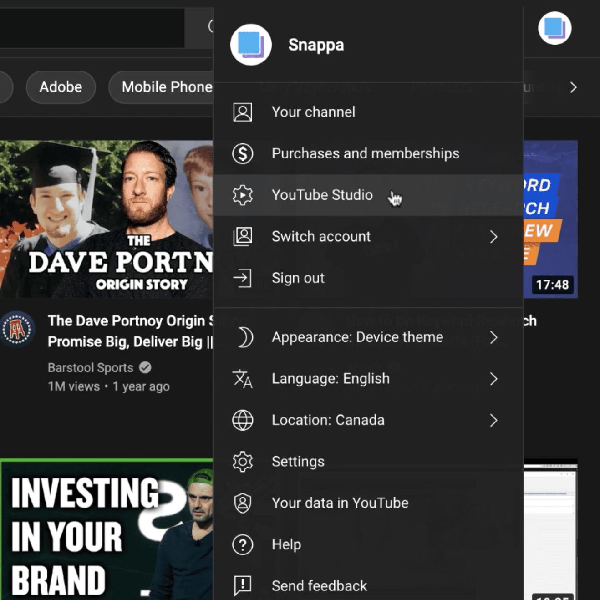
Task: Open Settings from account menu
Action: point(368,462)
